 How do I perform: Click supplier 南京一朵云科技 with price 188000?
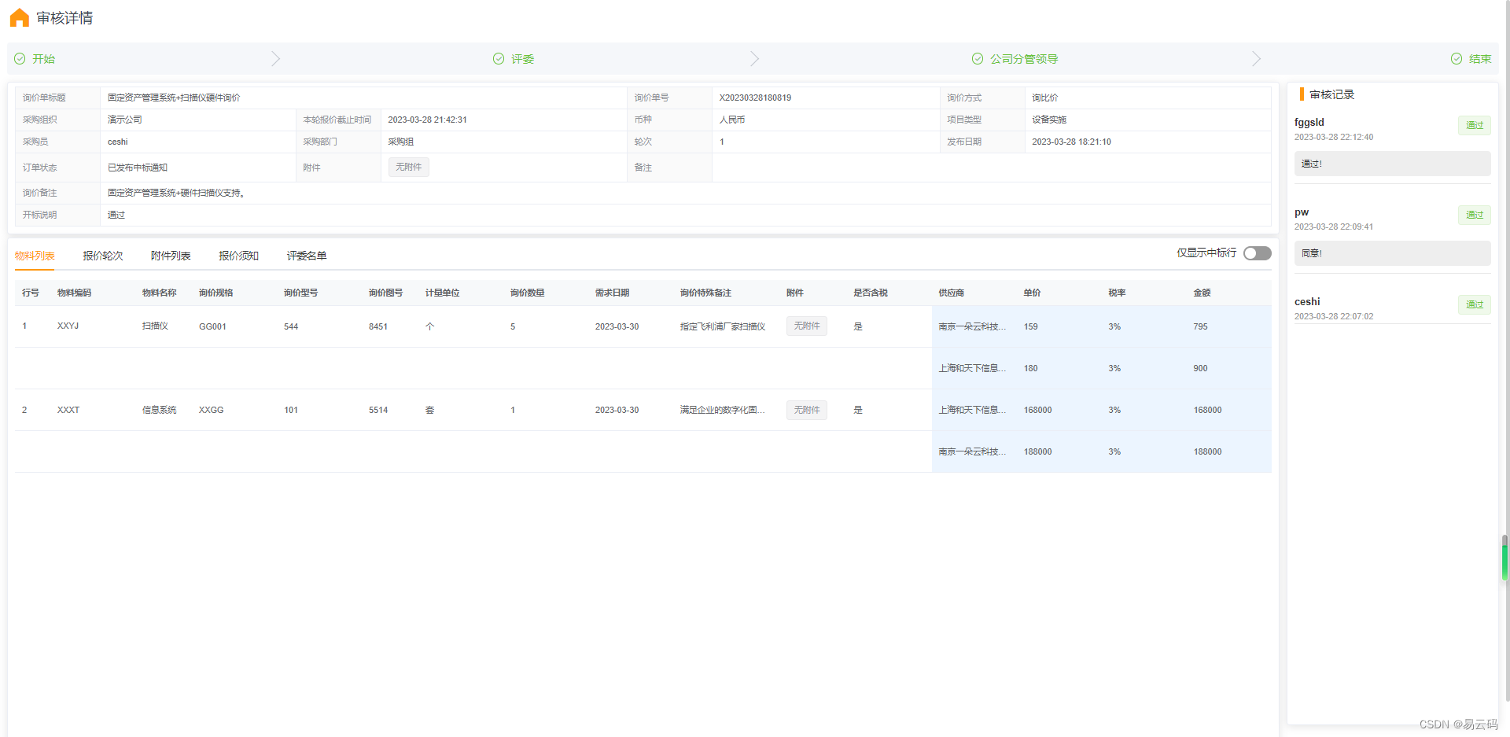pos(972,451)
